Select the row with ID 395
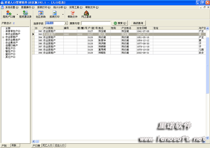Screen dimensions: 210x148 119,41
